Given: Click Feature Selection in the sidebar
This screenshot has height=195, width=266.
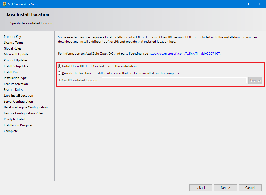Looking at the screenshot, I should pos(16,84).
